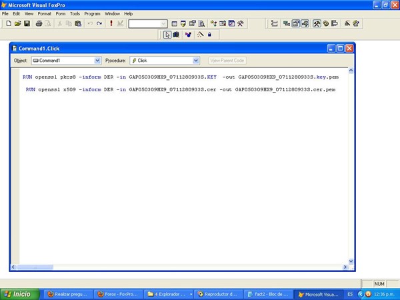Viewport: 400px width, 300px height.
Task: Expand the Procedure dropdown showing Click
Action: point(196,61)
